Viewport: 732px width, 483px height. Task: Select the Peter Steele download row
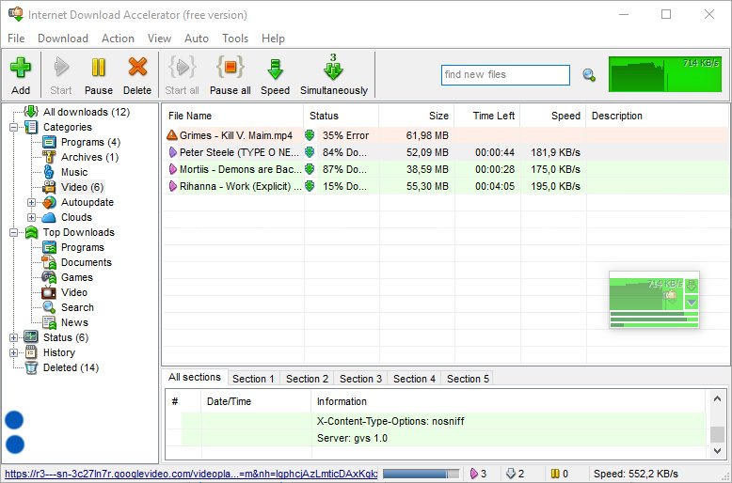[446, 152]
